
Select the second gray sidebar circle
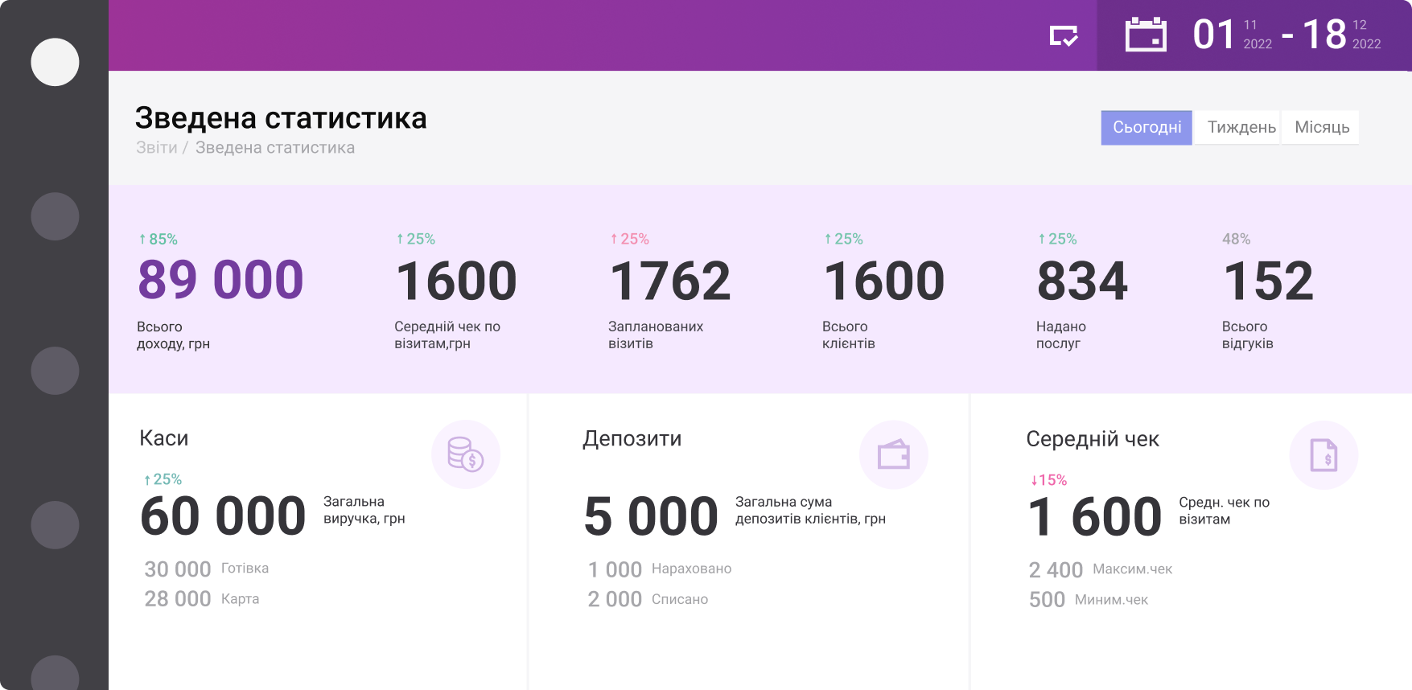pyautogui.click(x=55, y=216)
